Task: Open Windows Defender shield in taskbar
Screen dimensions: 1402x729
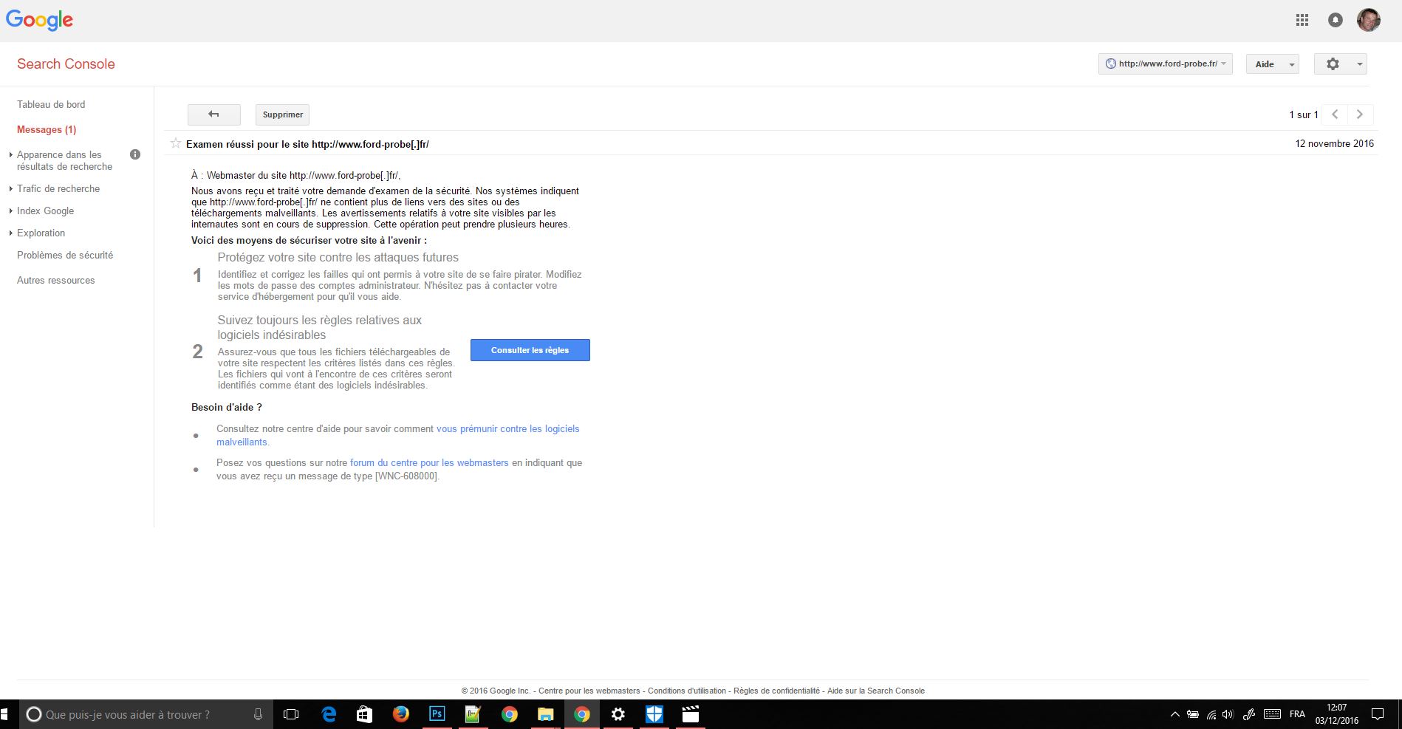Action: point(654,714)
